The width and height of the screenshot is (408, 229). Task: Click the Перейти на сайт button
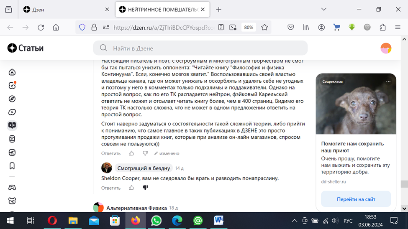click(x=356, y=199)
